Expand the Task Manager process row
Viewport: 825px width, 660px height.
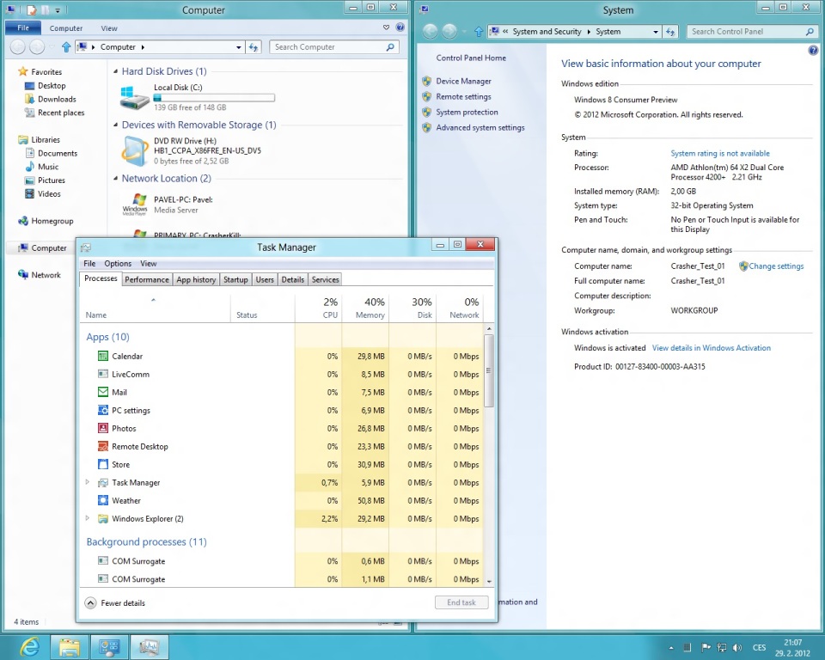tap(88, 482)
